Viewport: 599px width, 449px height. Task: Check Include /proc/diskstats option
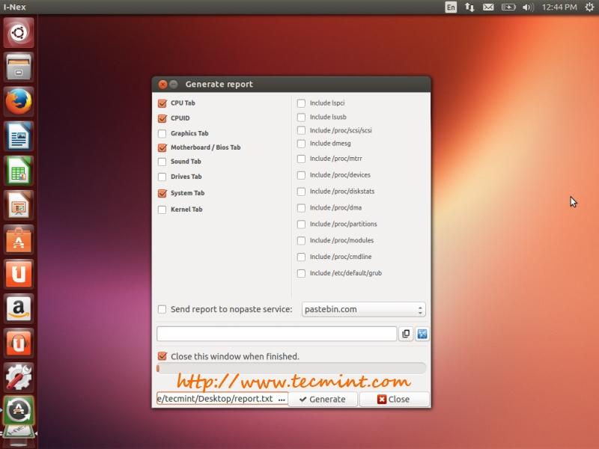[x=302, y=192]
